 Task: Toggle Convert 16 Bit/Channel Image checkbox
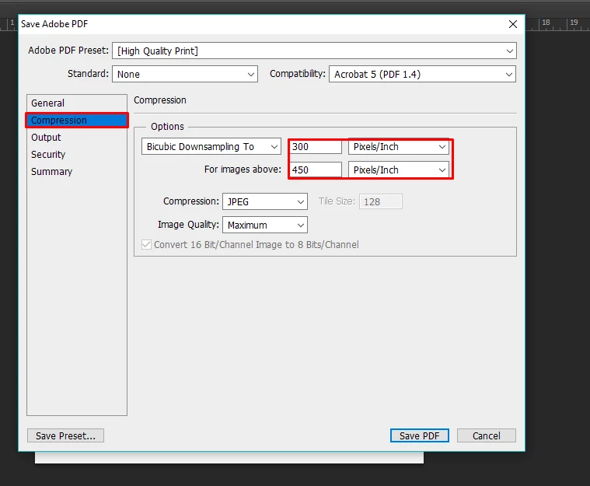click(146, 245)
